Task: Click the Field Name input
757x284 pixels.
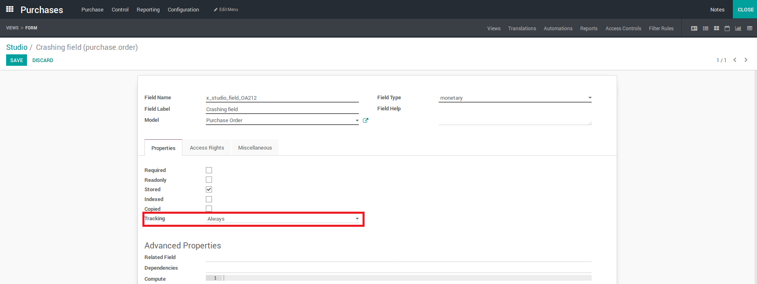Action: (x=282, y=98)
